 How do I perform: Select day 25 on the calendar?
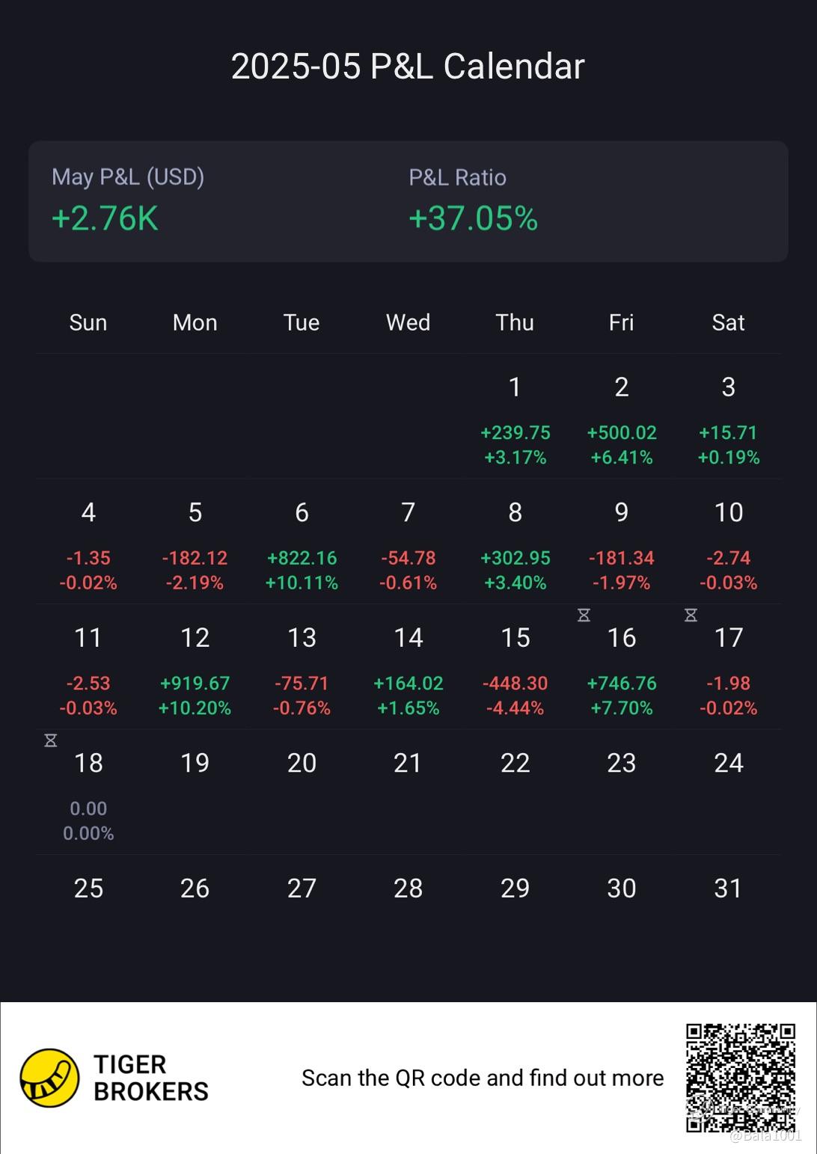click(x=88, y=888)
